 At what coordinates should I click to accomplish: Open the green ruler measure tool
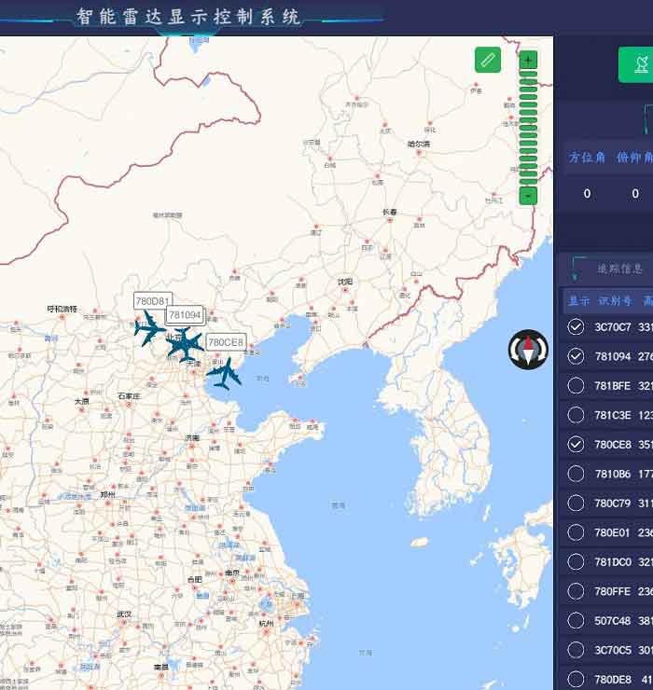488,60
